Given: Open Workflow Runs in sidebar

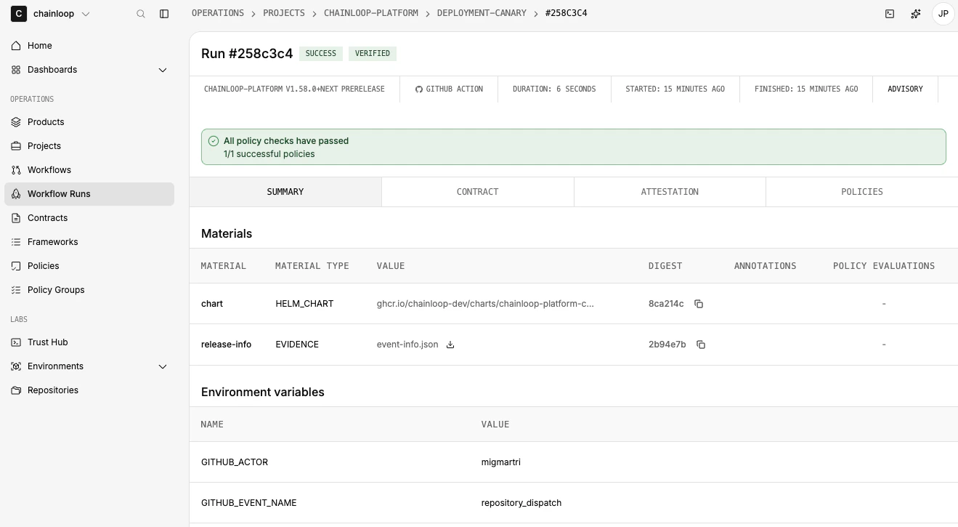Looking at the screenshot, I should 89,194.
